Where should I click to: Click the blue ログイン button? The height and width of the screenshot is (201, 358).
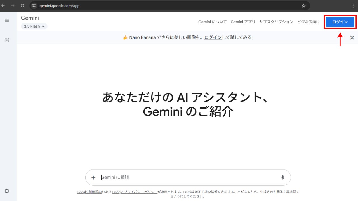pyautogui.click(x=340, y=22)
